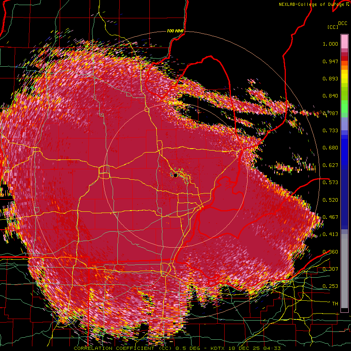Click the gray low-value segment of color bar
The image size is (351, 351).
point(344,271)
